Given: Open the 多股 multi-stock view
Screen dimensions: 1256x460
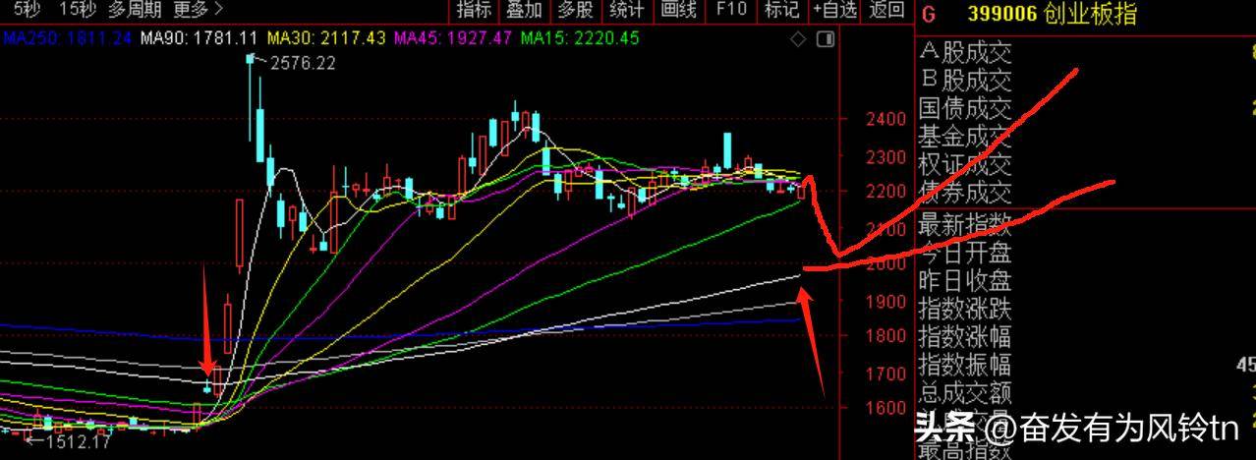Looking at the screenshot, I should point(576,10).
